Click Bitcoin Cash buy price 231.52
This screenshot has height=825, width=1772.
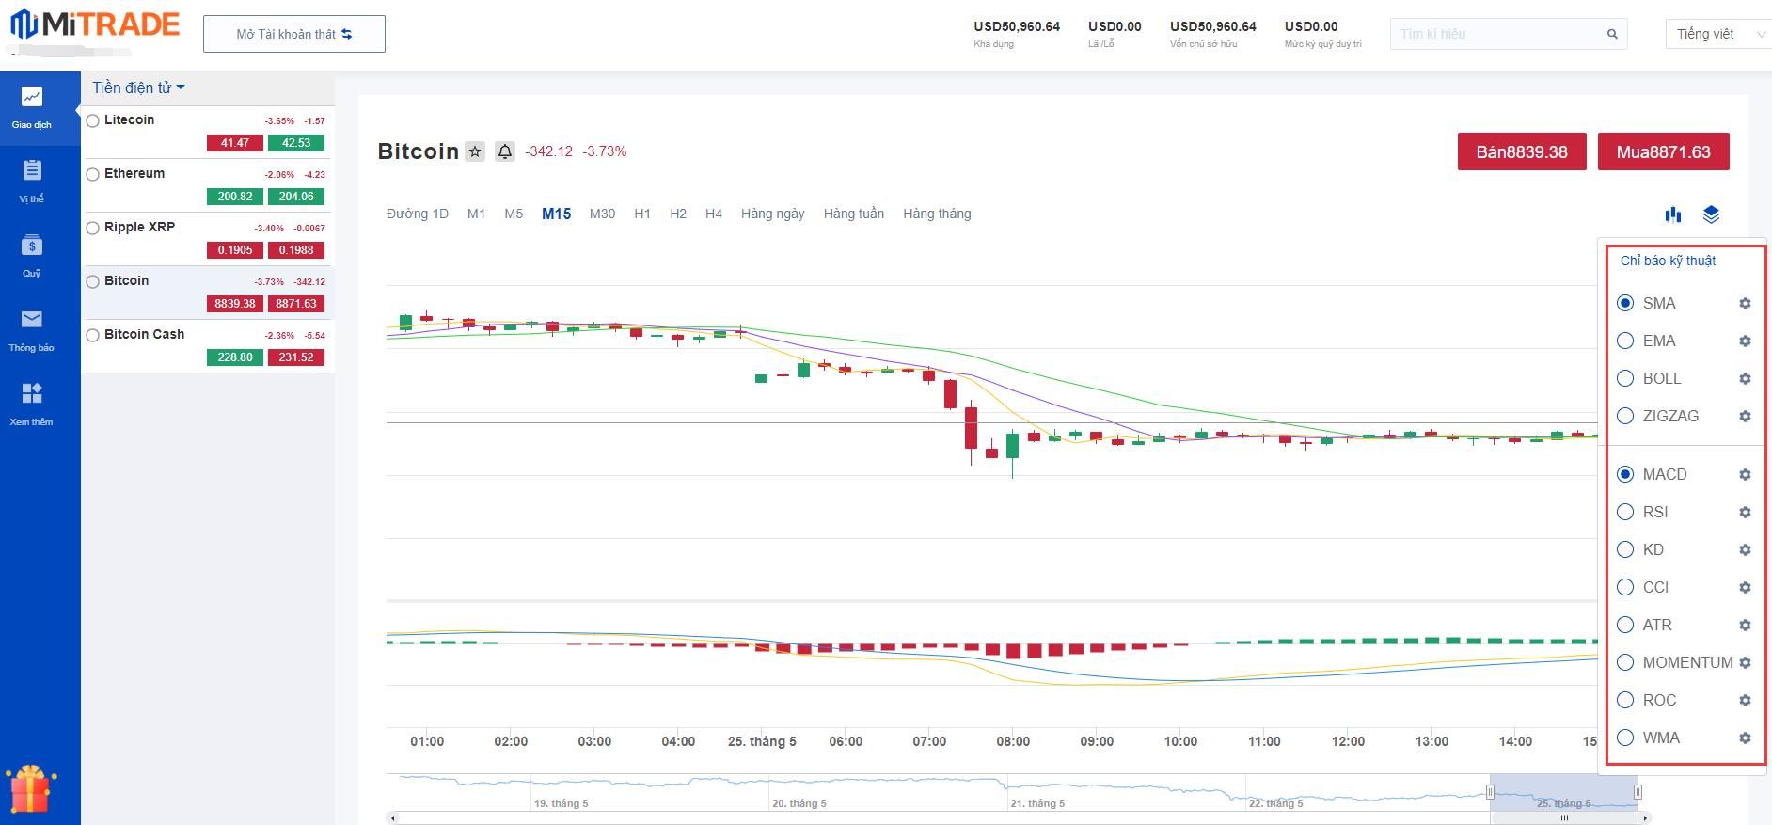click(296, 357)
